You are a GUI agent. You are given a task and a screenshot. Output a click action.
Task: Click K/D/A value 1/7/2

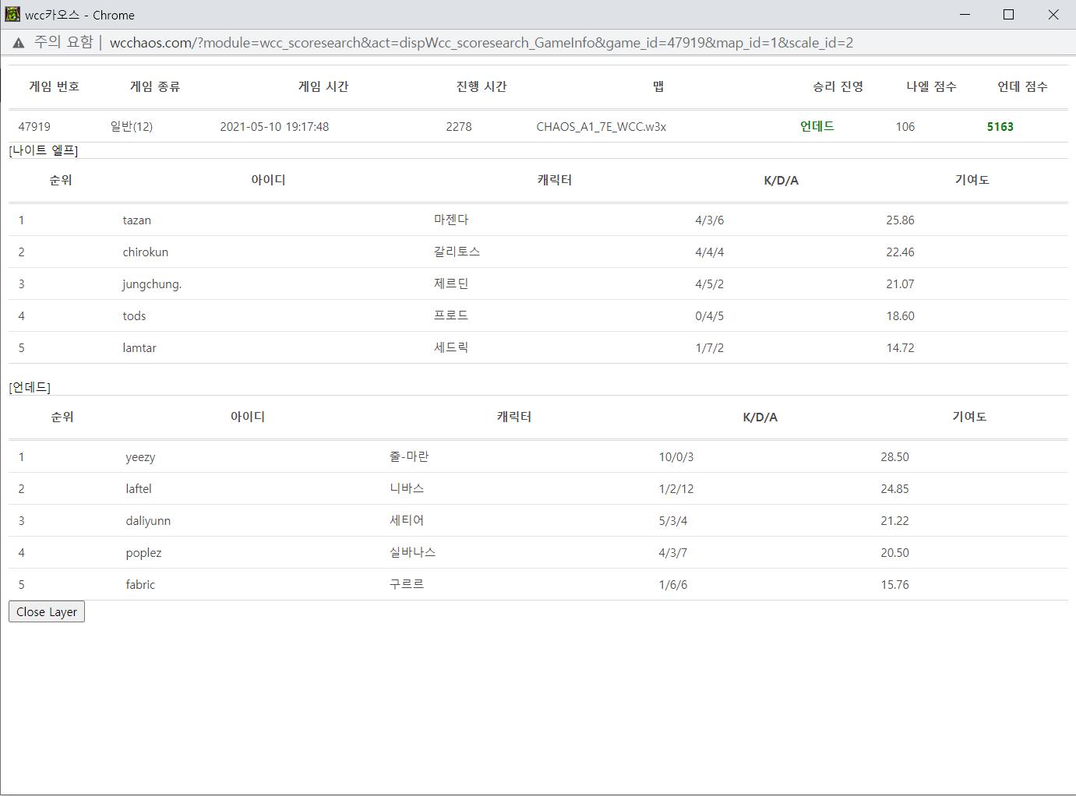[710, 347]
